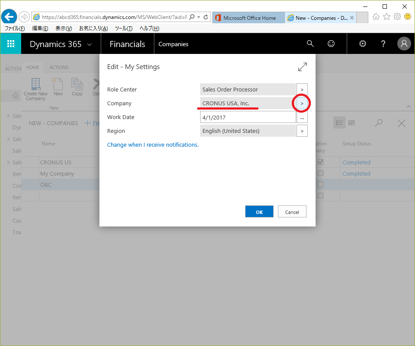The height and width of the screenshot is (346, 415).
Task: Maximize the My Settings dialog with arrows
Action: pos(302,67)
